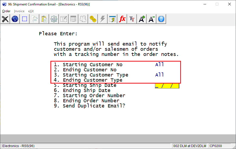
Task: Click the yellow Starting Ship Date field
Action: coord(167,86)
